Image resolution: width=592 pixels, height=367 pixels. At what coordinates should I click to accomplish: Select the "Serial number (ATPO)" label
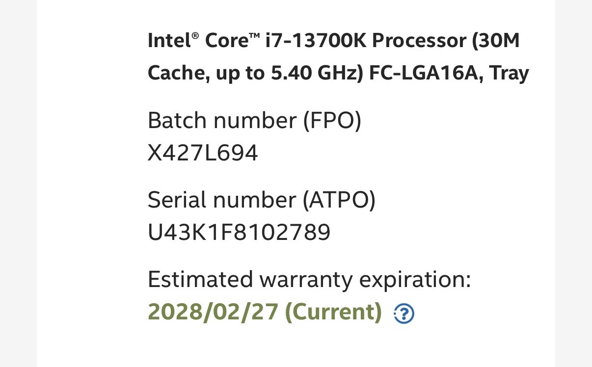pyautogui.click(x=261, y=200)
